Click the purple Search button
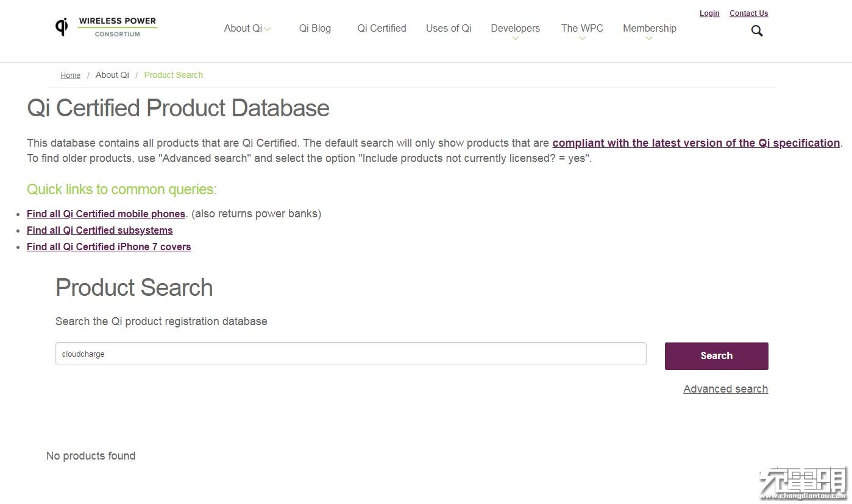This screenshot has width=852, height=504. coord(717,356)
